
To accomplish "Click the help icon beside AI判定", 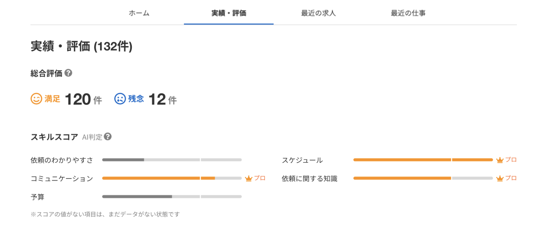I will (x=108, y=137).
